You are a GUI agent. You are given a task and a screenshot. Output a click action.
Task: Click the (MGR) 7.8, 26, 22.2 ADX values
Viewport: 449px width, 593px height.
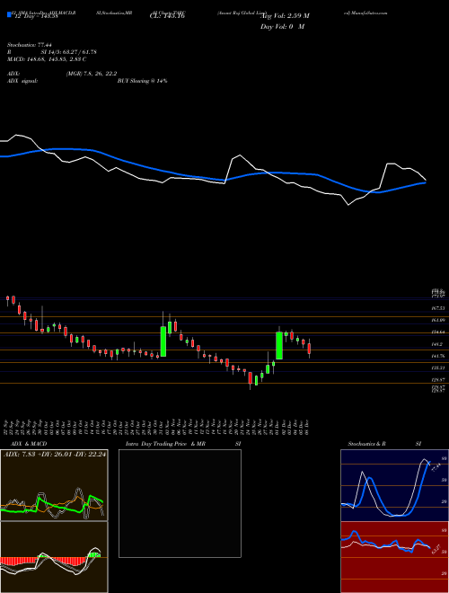[92, 74]
